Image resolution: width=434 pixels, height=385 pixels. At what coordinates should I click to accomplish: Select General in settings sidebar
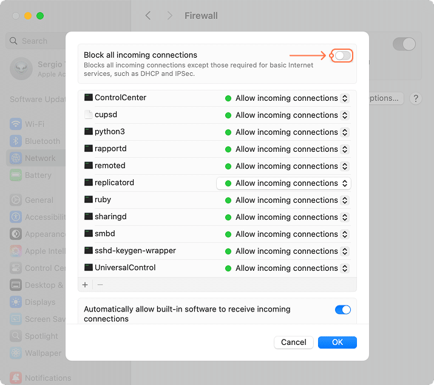pyautogui.click(x=39, y=200)
